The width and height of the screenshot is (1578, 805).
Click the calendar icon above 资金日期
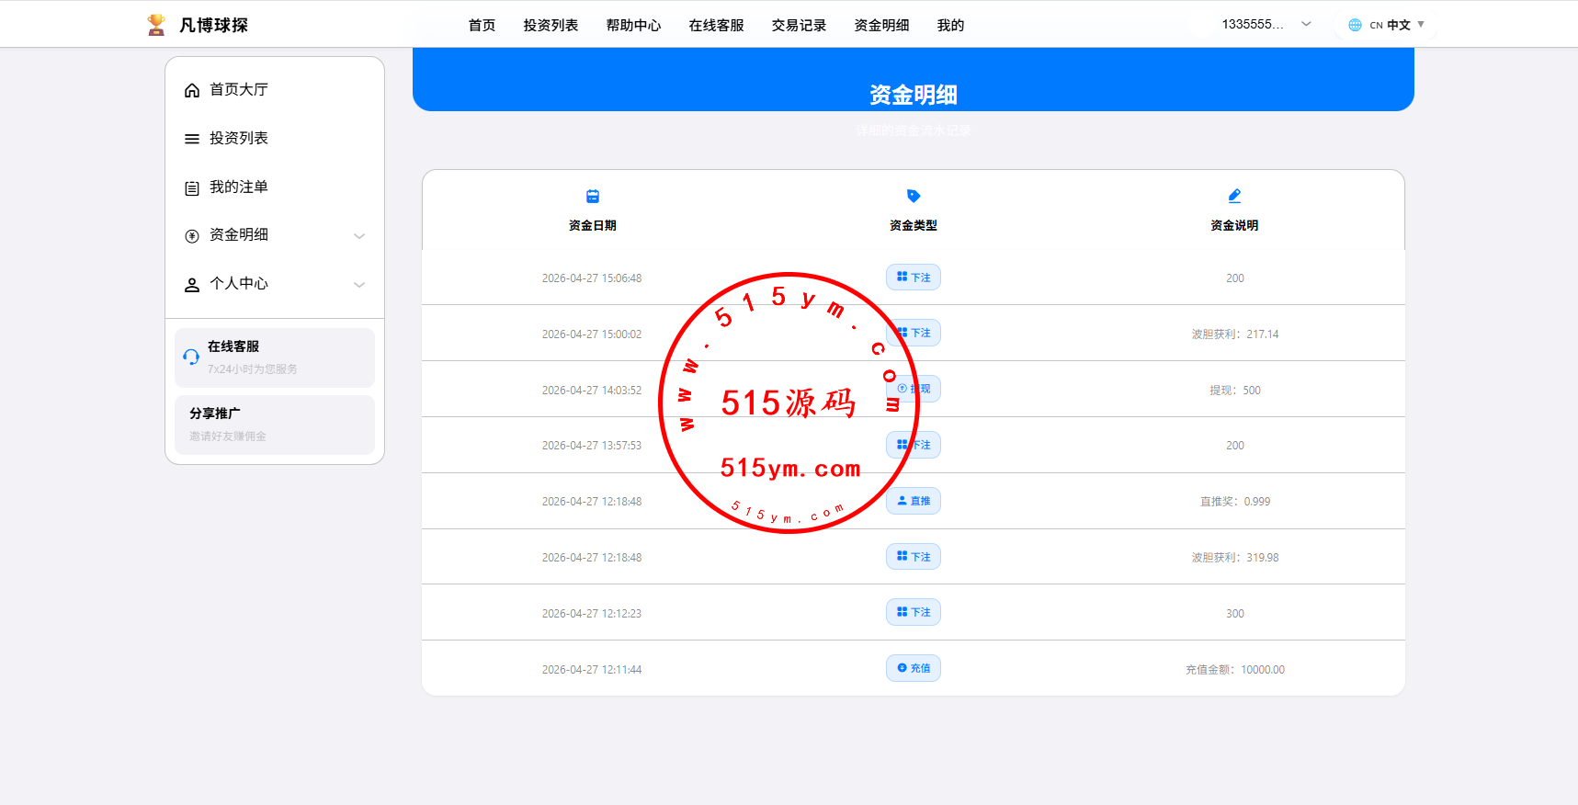tap(593, 196)
